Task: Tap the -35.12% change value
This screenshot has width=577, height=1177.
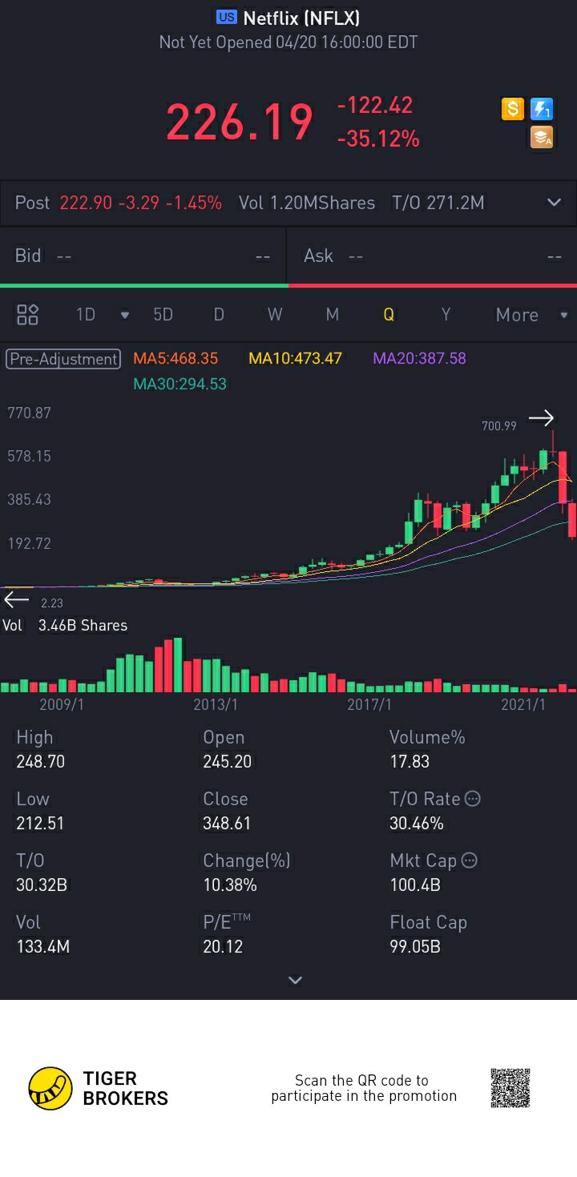Action: (x=378, y=139)
